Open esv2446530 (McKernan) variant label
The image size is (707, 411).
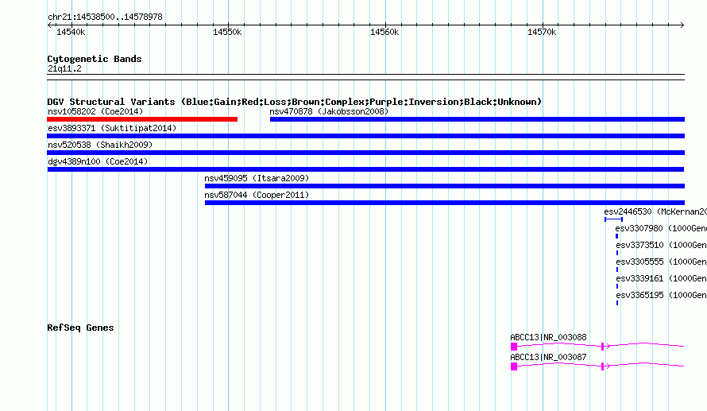tap(655, 211)
